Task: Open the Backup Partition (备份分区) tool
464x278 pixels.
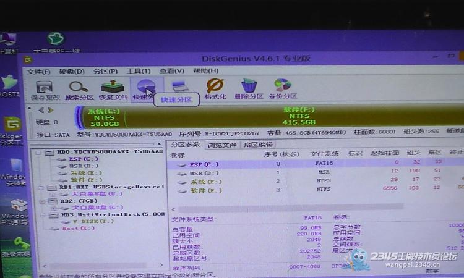Action: click(283, 88)
